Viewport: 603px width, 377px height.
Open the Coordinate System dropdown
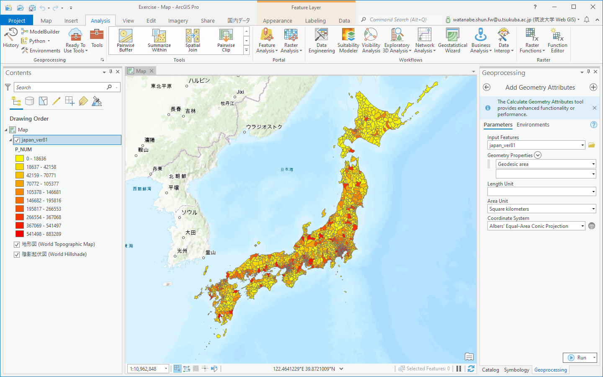582,226
